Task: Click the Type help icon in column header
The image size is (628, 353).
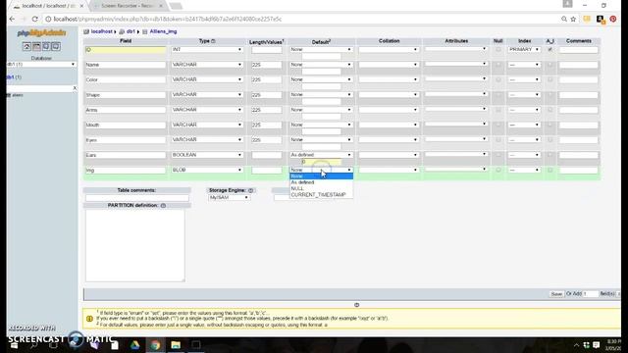Action: (213, 41)
